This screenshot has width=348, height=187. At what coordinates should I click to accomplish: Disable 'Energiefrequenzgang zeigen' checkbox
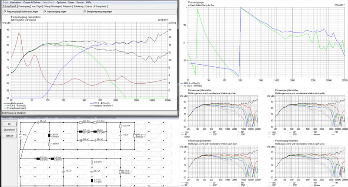click(x=84, y=11)
